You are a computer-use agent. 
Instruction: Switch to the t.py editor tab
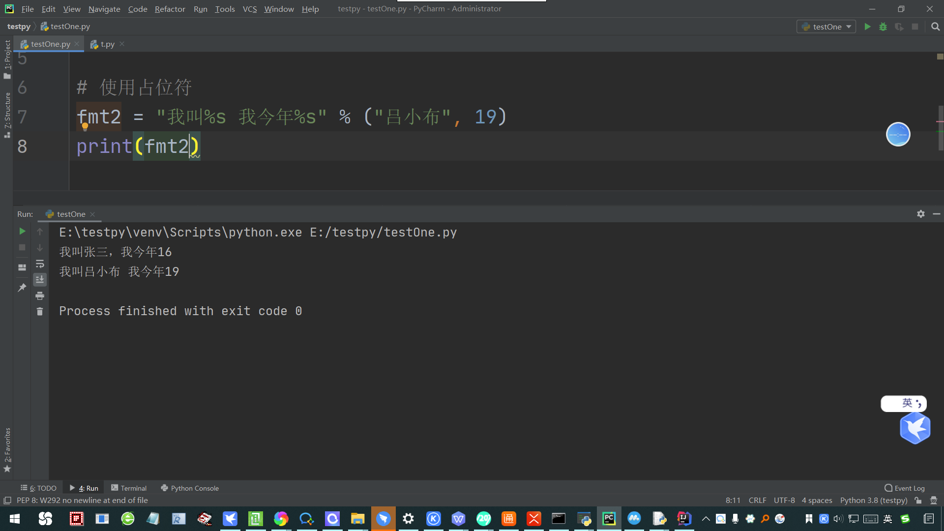pos(107,44)
